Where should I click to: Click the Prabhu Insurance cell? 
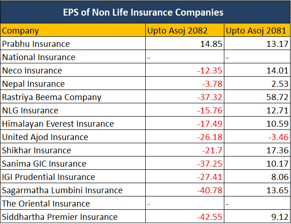(x=36, y=44)
